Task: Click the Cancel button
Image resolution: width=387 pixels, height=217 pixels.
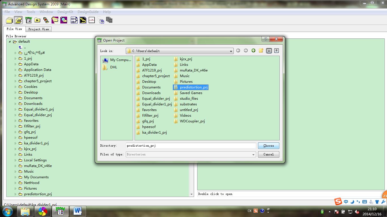Action: [x=269, y=155]
